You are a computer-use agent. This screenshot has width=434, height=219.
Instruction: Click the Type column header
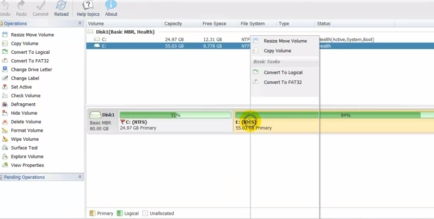[x=296, y=23]
